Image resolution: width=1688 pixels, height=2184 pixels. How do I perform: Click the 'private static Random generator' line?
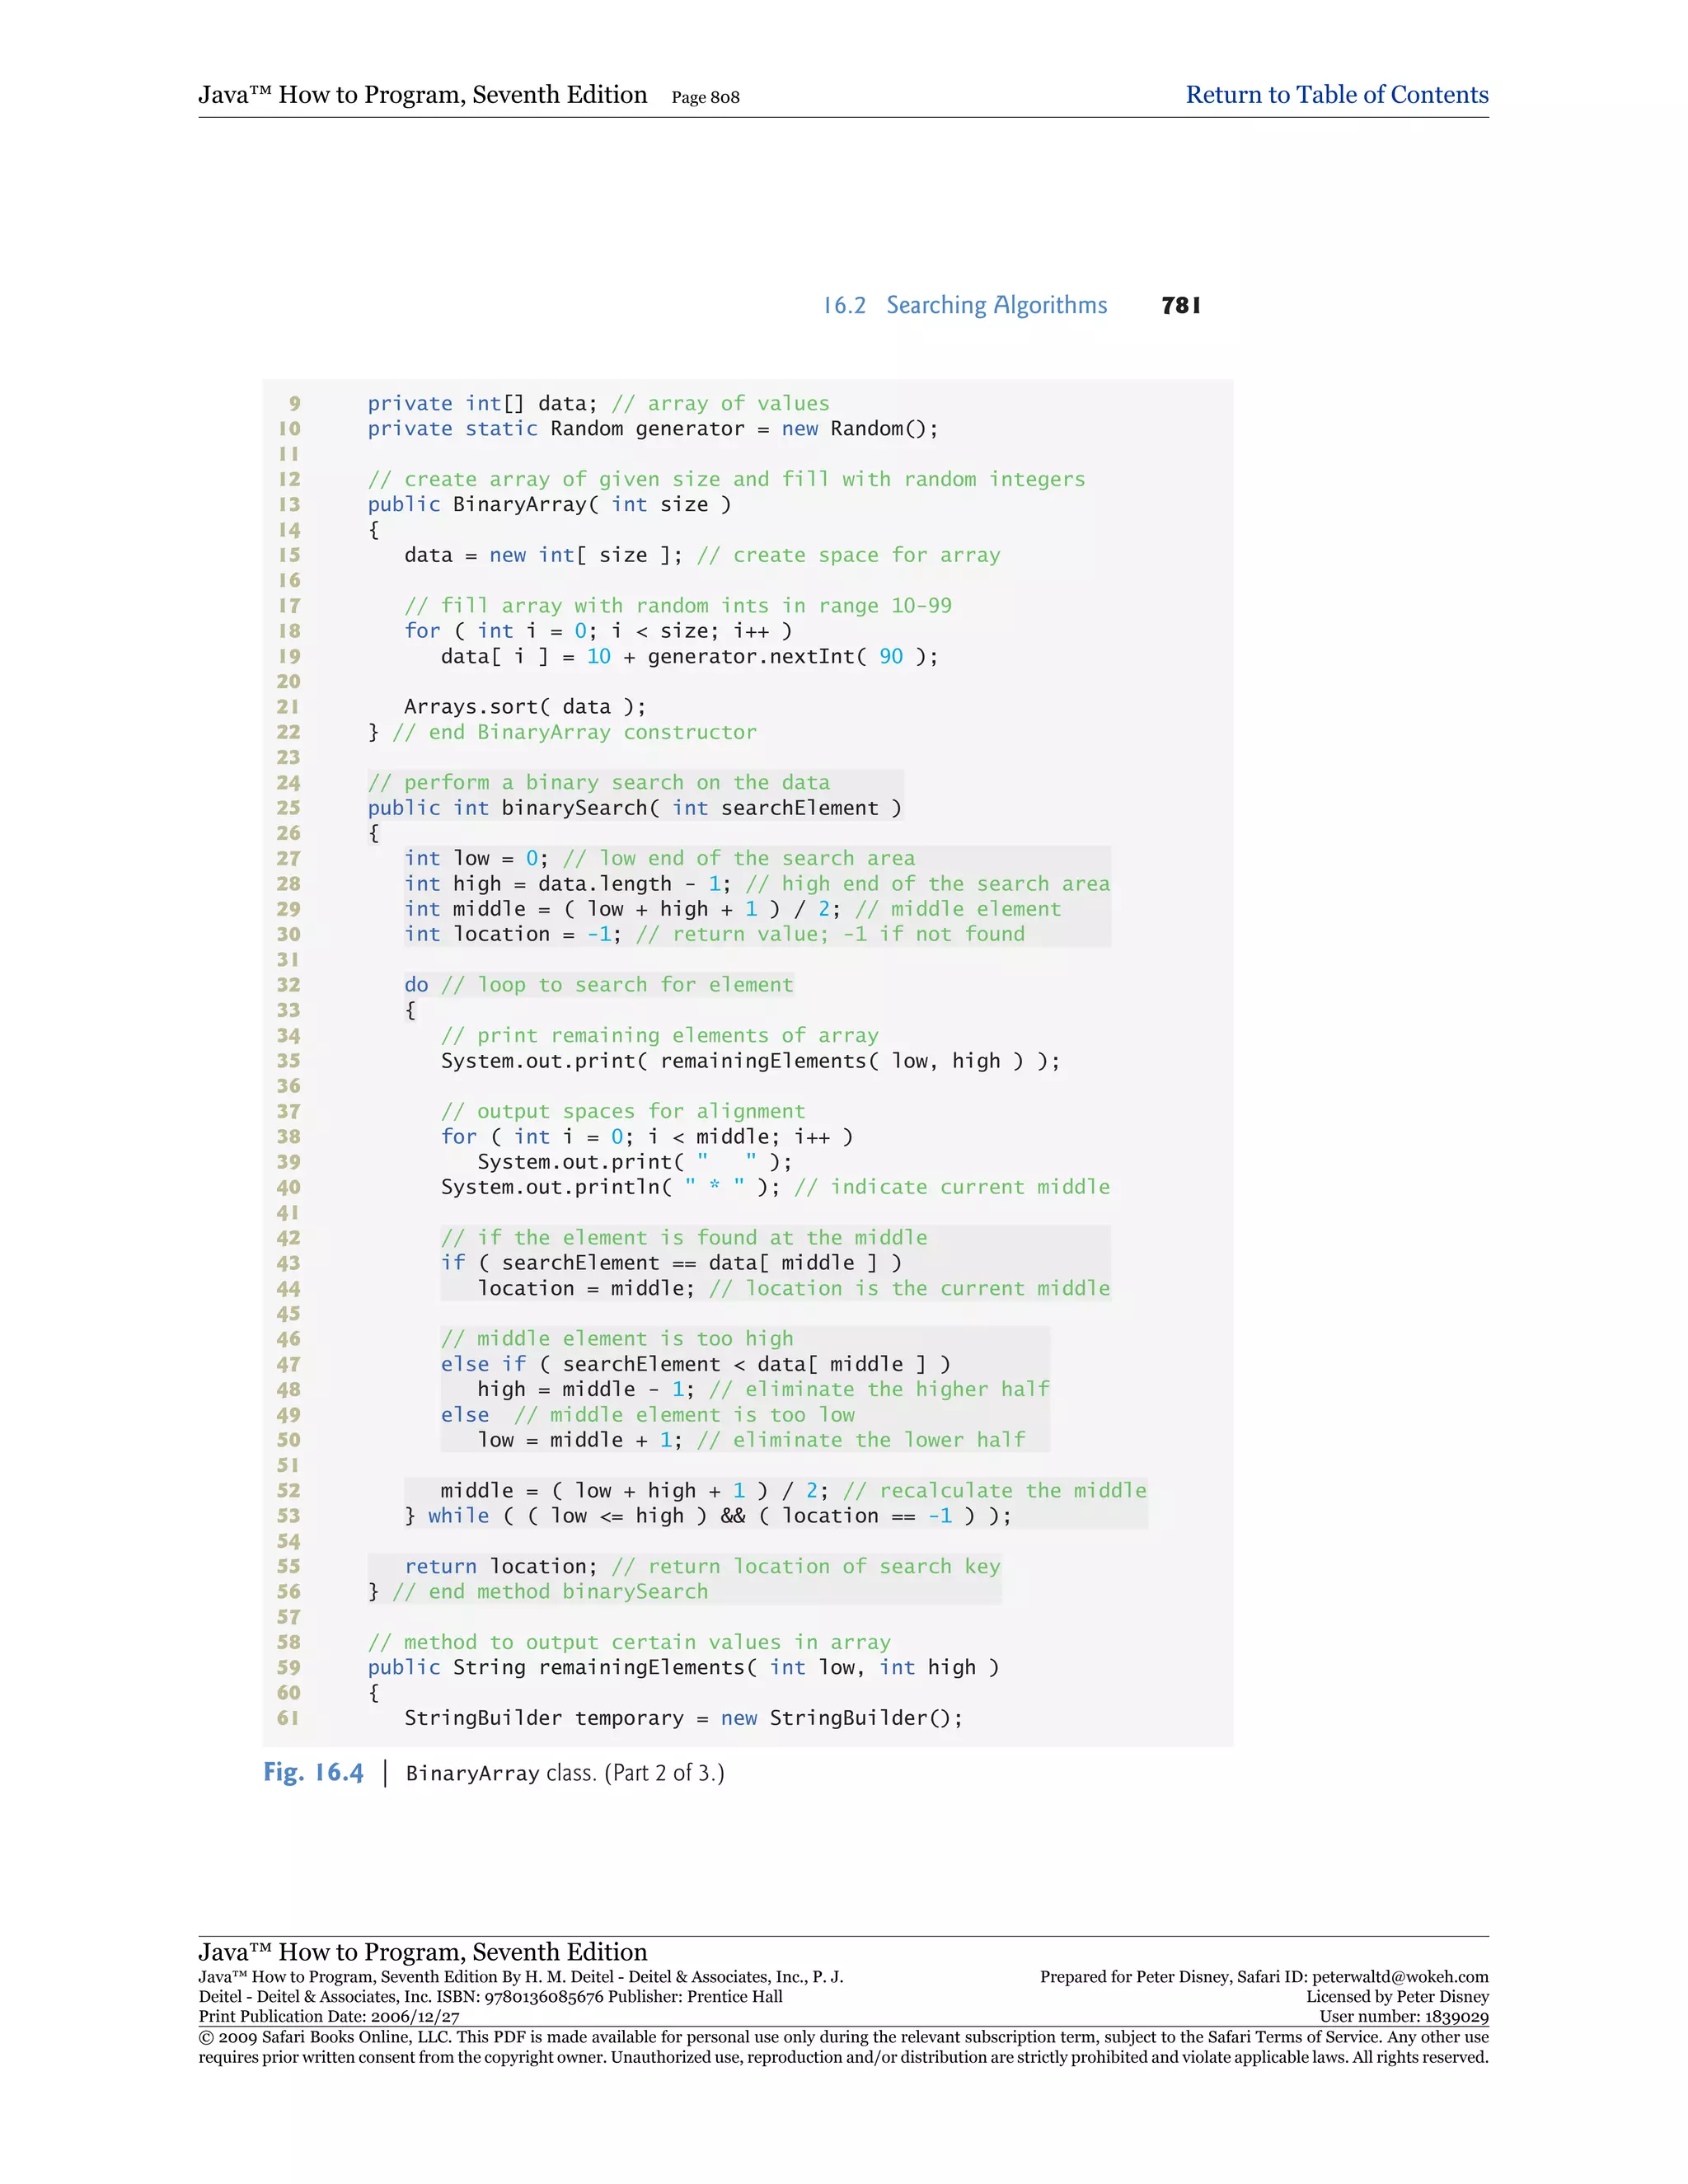[x=652, y=429]
